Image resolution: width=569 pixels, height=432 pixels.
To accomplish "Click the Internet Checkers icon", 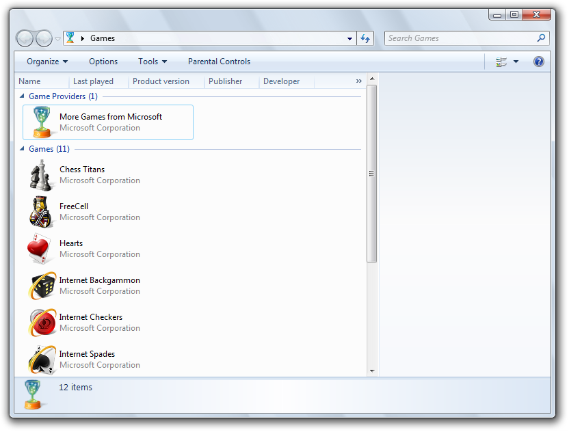I will coord(42,323).
